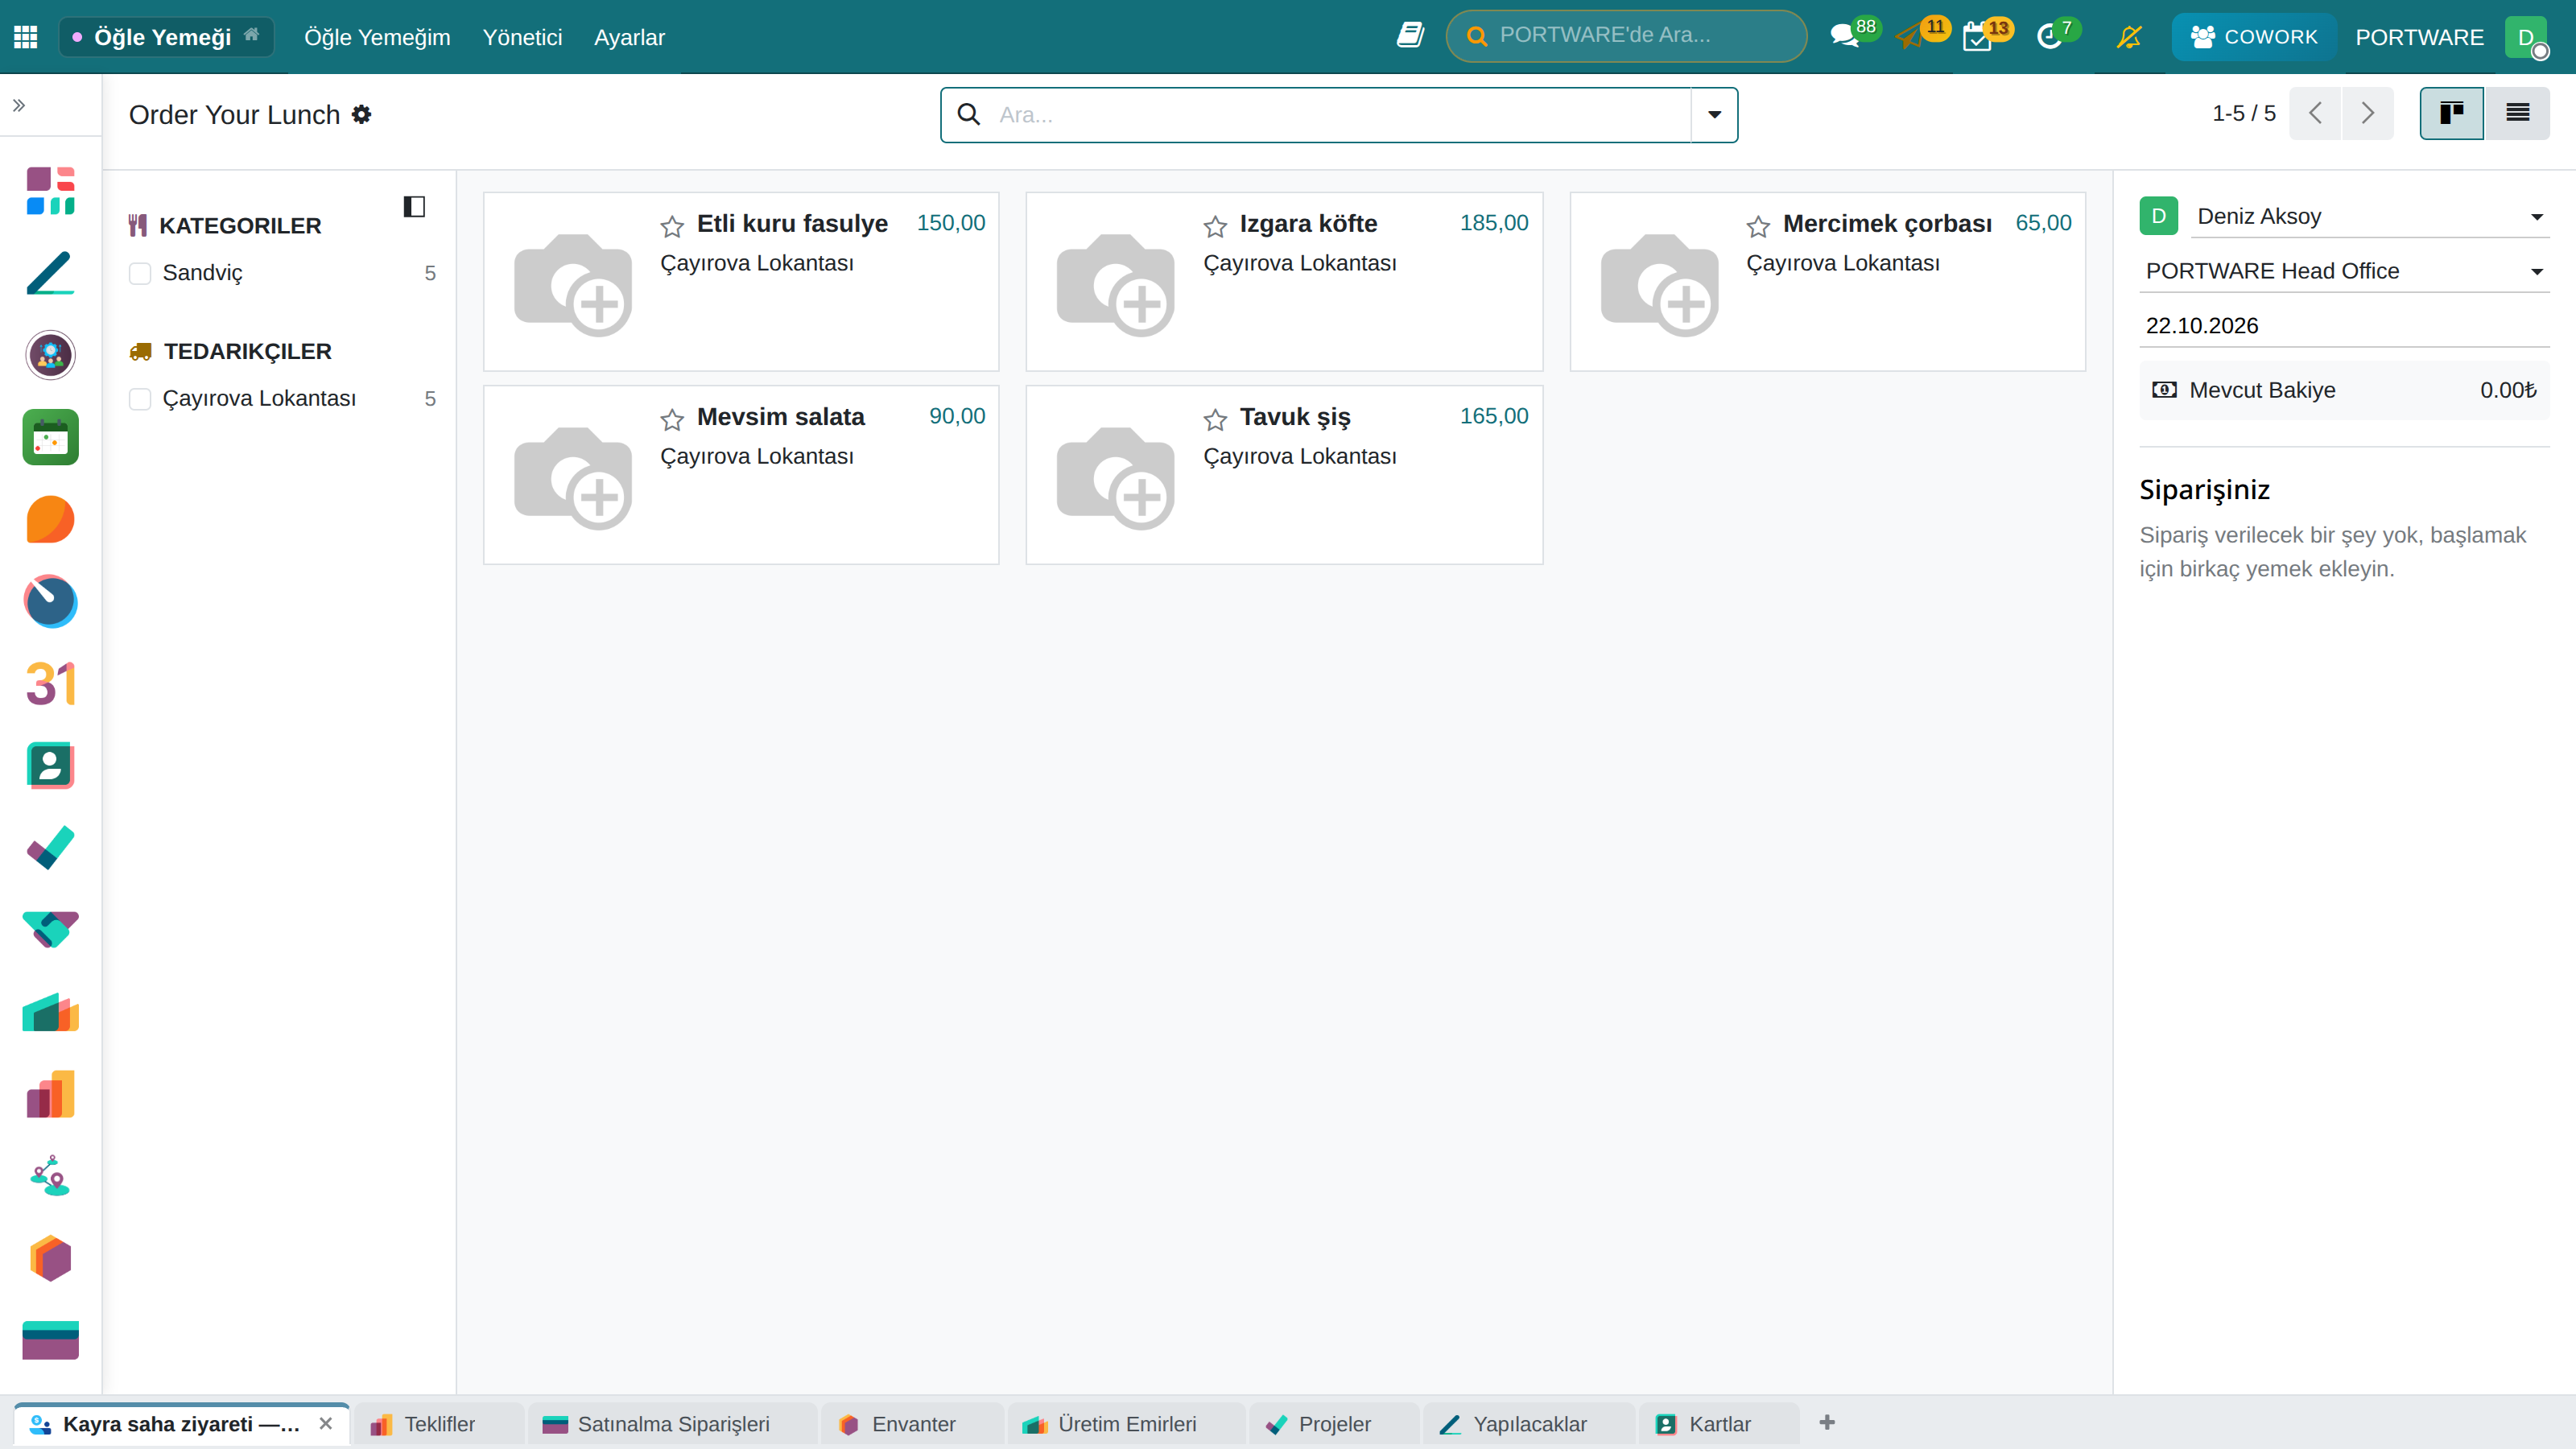Viewport: 2576px width, 1449px height.
Task: Open the Öğle Yemeği app menu
Action: click(166, 37)
